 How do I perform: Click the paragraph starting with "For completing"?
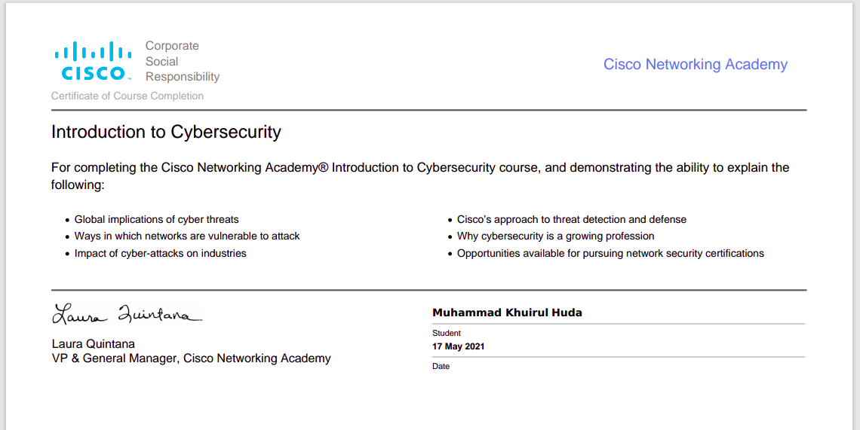tap(419, 167)
